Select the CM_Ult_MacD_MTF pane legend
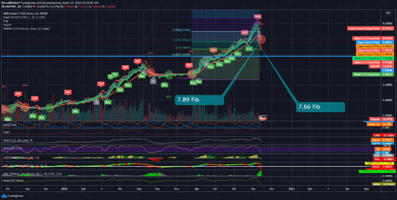The width and height of the screenshot is (397, 200). pyautogui.click(x=24, y=166)
